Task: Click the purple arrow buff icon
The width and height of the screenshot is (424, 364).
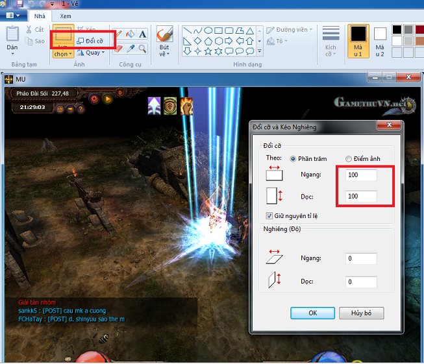Action: [x=154, y=106]
